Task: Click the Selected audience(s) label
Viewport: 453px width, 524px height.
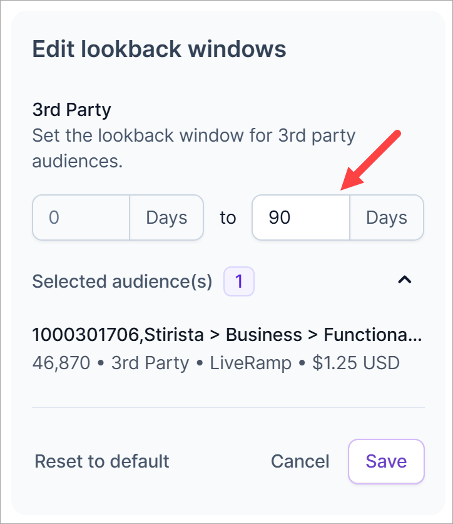Action: click(x=122, y=281)
